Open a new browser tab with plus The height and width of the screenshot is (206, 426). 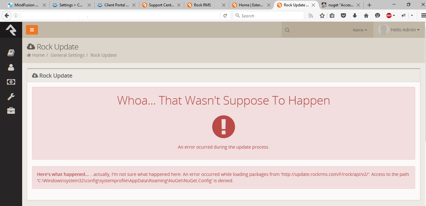point(369,5)
